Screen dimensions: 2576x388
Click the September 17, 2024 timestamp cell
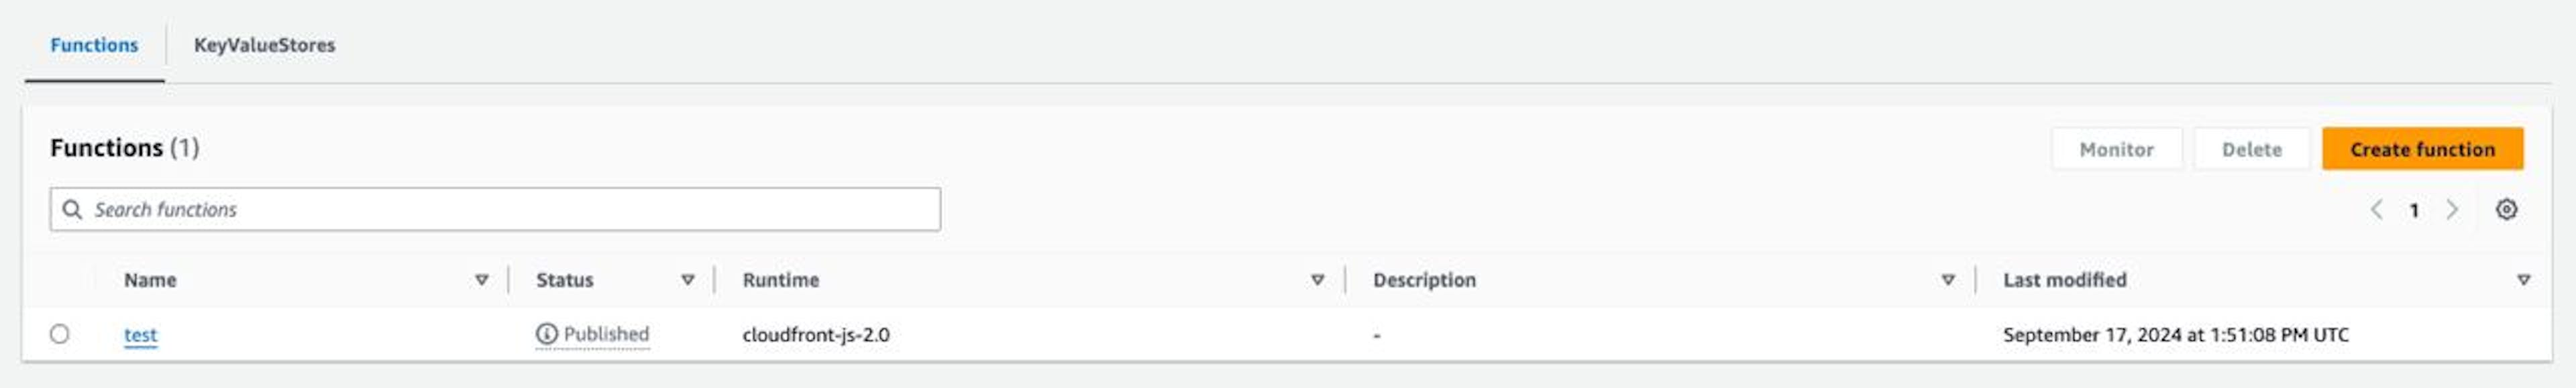[x=2175, y=335]
